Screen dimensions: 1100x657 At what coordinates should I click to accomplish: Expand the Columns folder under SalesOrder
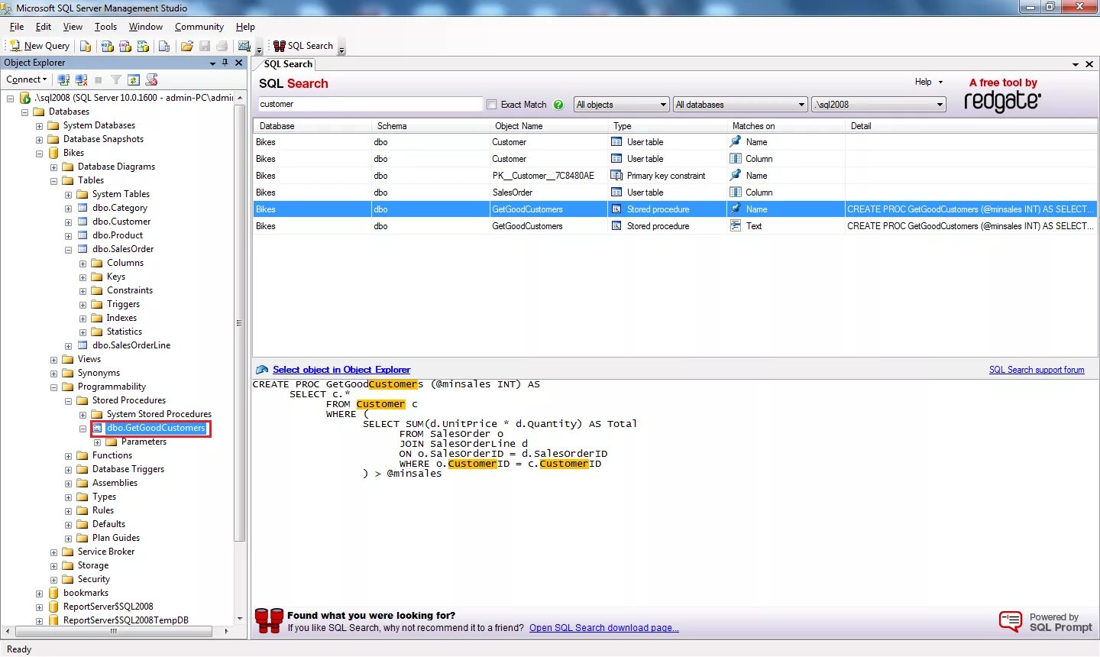tap(82, 264)
